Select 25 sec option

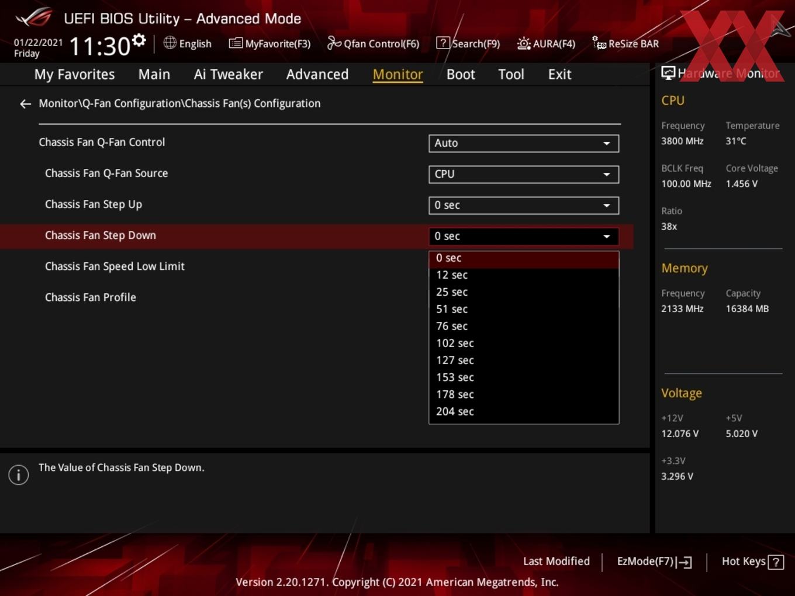pyautogui.click(x=524, y=292)
